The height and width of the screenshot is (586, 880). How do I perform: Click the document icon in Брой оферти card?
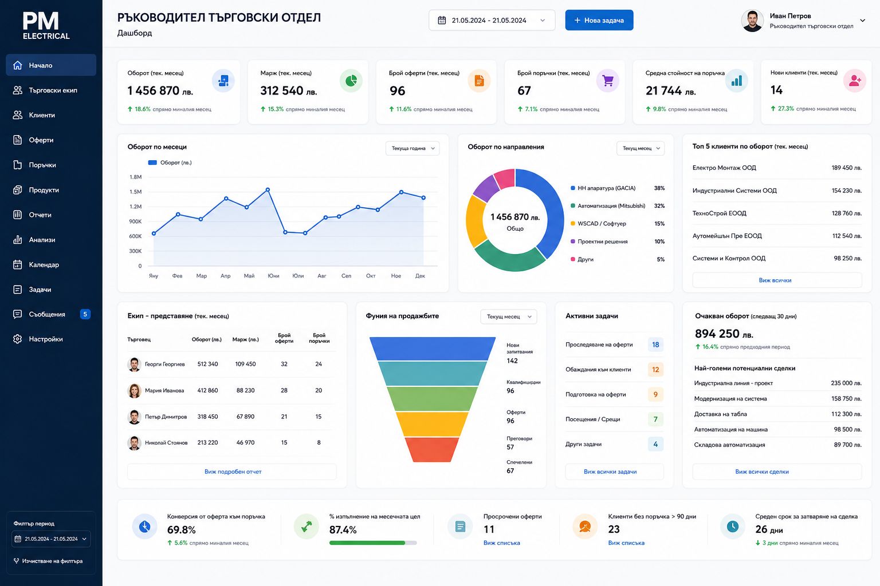[x=480, y=81]
